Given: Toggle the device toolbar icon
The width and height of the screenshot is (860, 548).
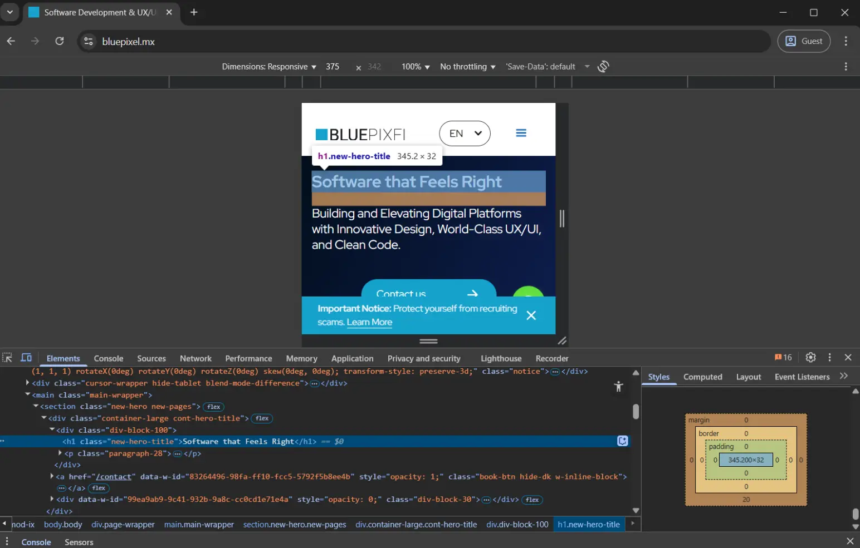Looking at the screenshot, I should pos(26,358).
